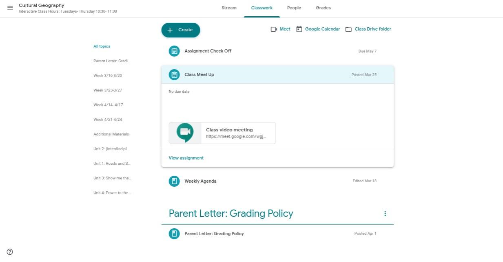Viewport: 503px width, 262px height.
Task: Open Google Calendar icon link
Action: [299, 29]
